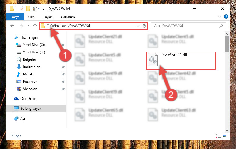The height and width of the screenshot is (149, 236).
Task: Click the new folder icon in title bar
Action: pos(28,8)
